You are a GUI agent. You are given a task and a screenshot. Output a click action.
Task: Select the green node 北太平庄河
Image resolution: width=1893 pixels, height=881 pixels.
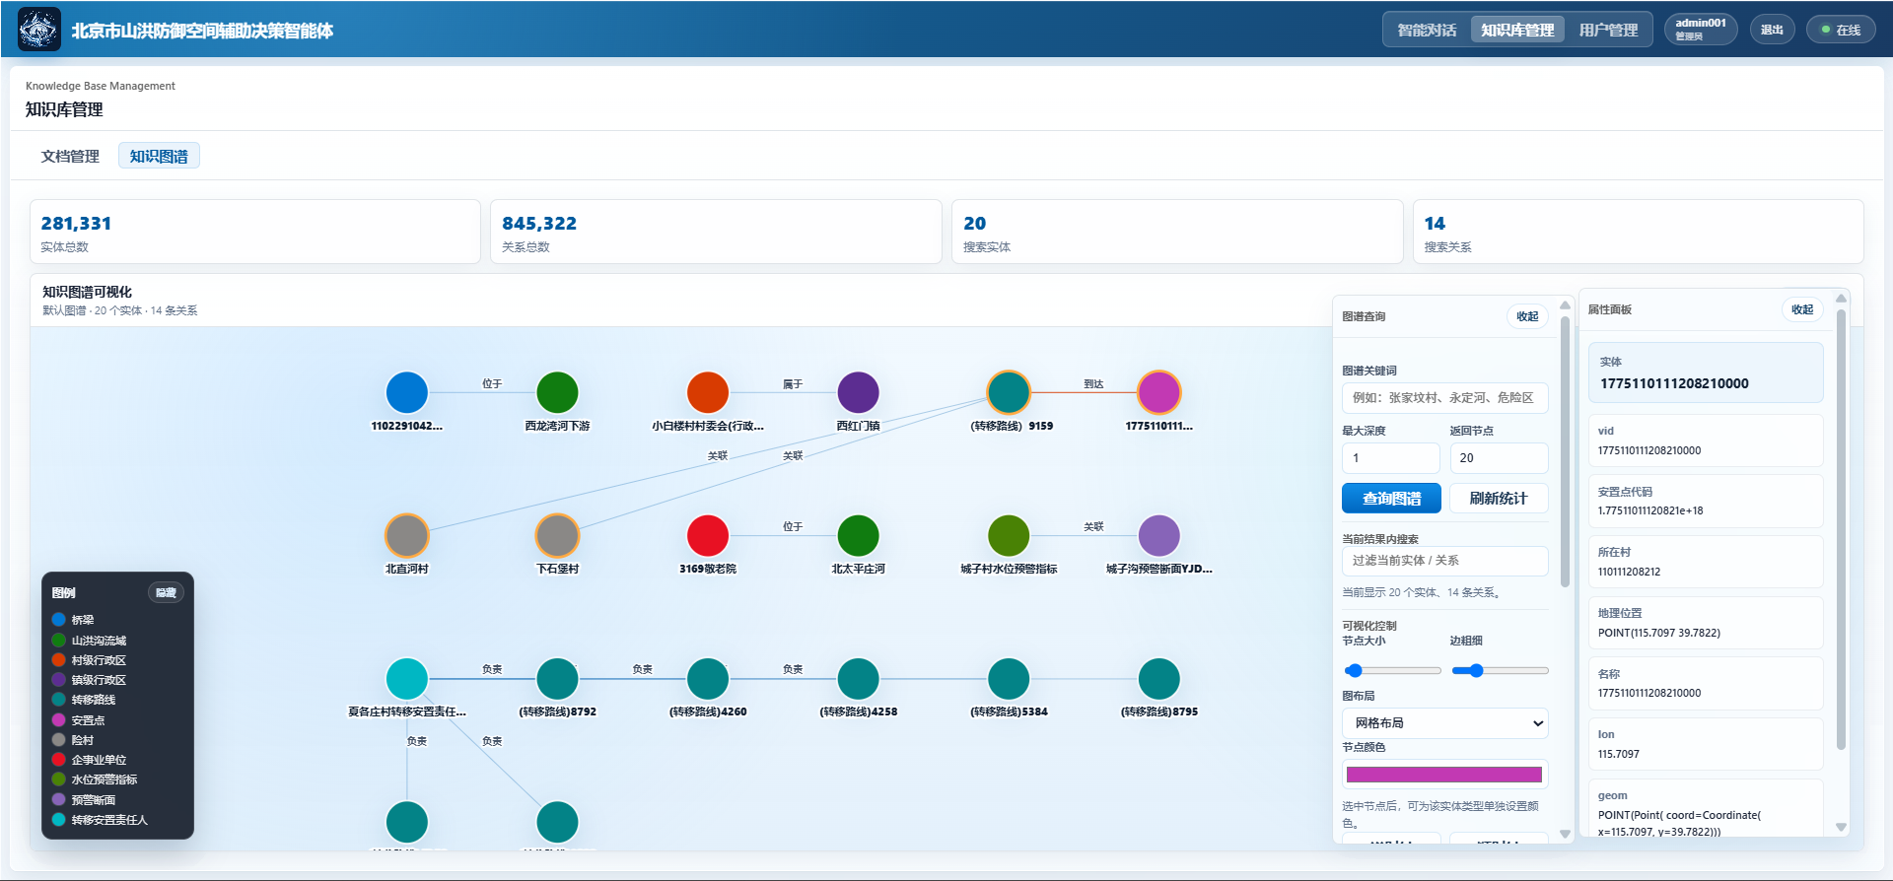(858, 536)
